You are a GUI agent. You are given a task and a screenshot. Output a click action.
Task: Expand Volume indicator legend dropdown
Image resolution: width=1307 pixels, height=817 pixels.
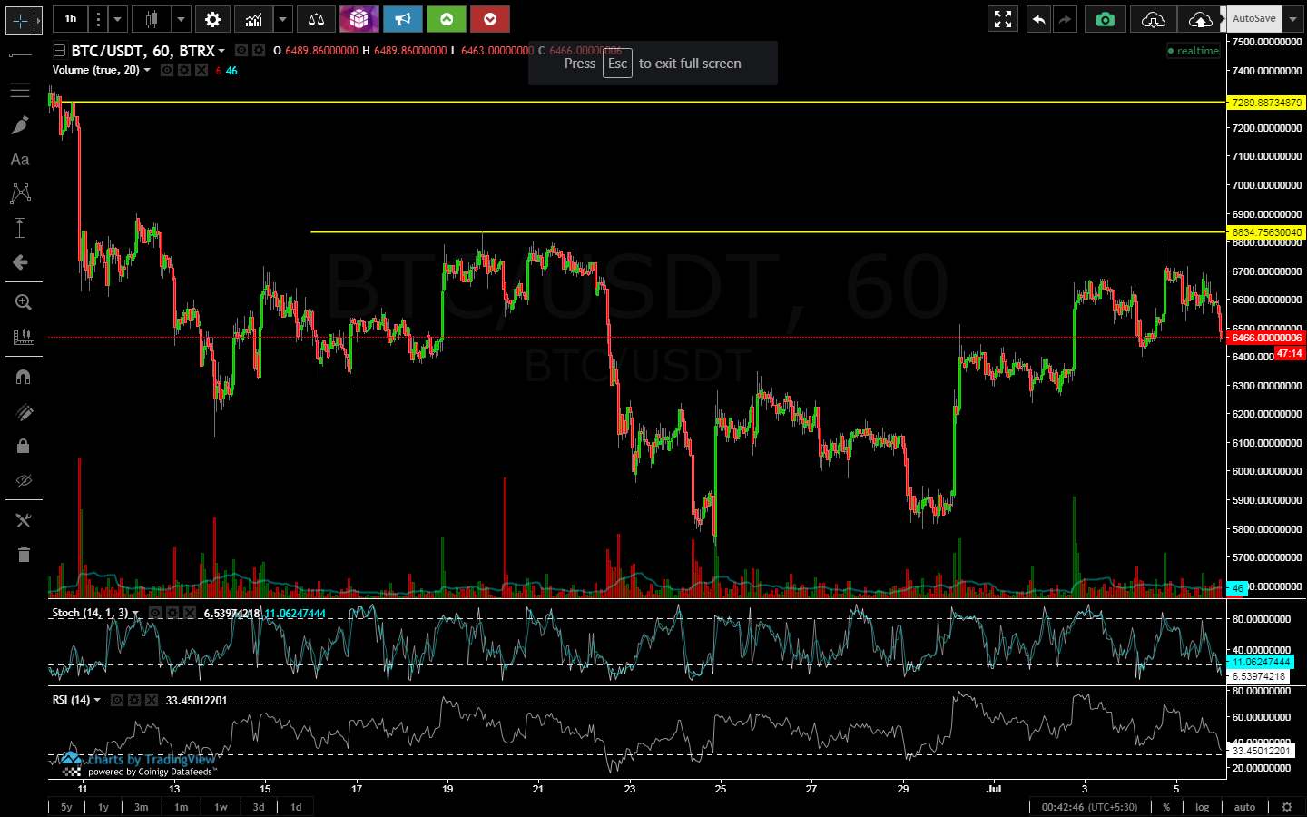[x=147, y=70]
